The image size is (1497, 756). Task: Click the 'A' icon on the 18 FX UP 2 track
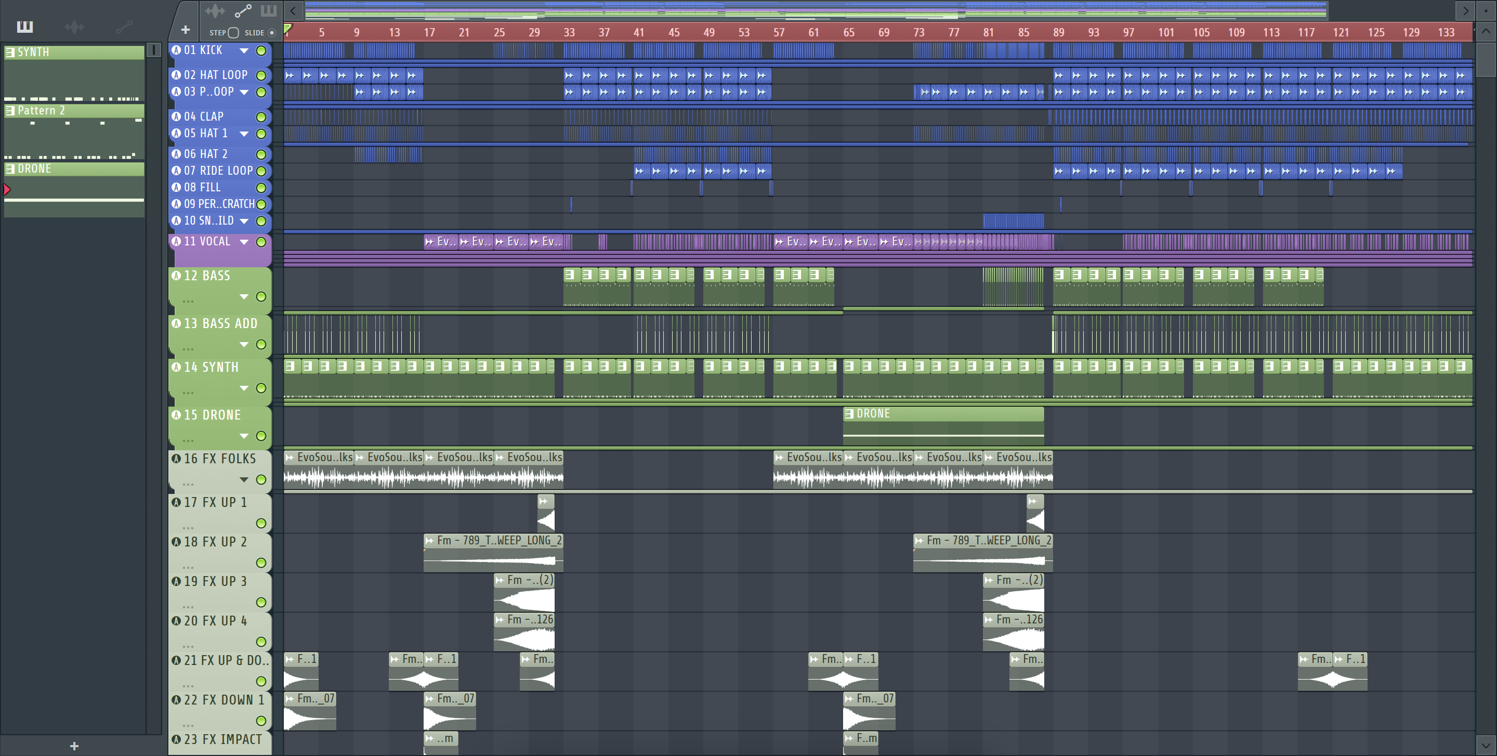click(176, 542)
